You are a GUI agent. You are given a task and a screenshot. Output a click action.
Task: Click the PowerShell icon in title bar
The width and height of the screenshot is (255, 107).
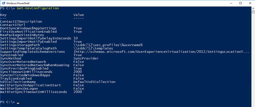click(x=3, y=3)
